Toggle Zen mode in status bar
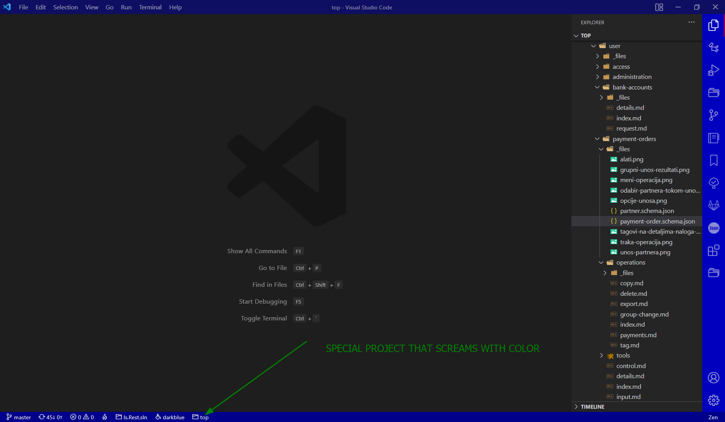This screenshot has width=725, height=422. point(713,417)
